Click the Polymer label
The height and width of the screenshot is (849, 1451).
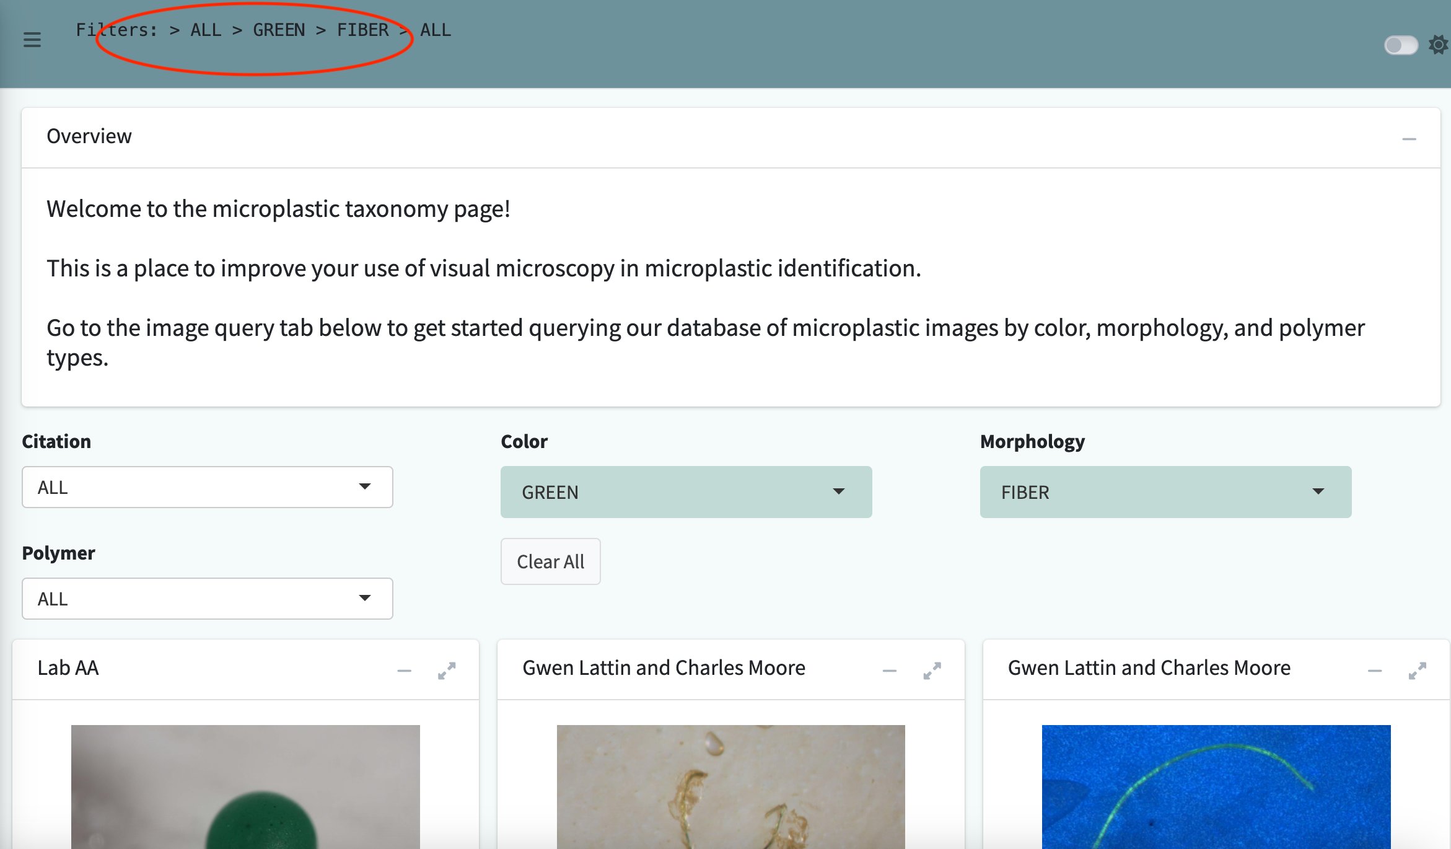coord(58,553)
